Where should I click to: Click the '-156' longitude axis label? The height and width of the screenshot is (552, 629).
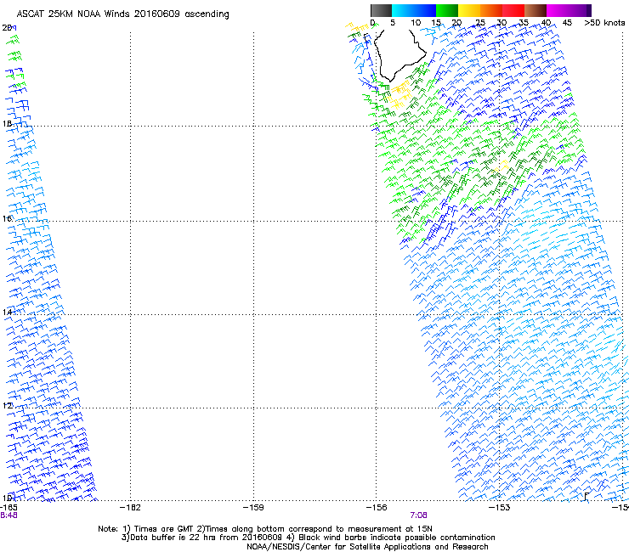377,508
